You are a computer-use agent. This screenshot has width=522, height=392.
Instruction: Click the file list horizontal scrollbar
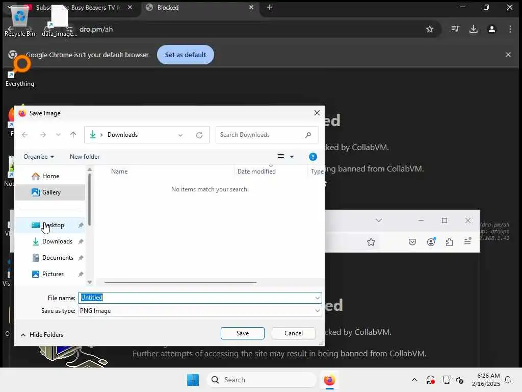pyautogui.click(x=180, y=282)
